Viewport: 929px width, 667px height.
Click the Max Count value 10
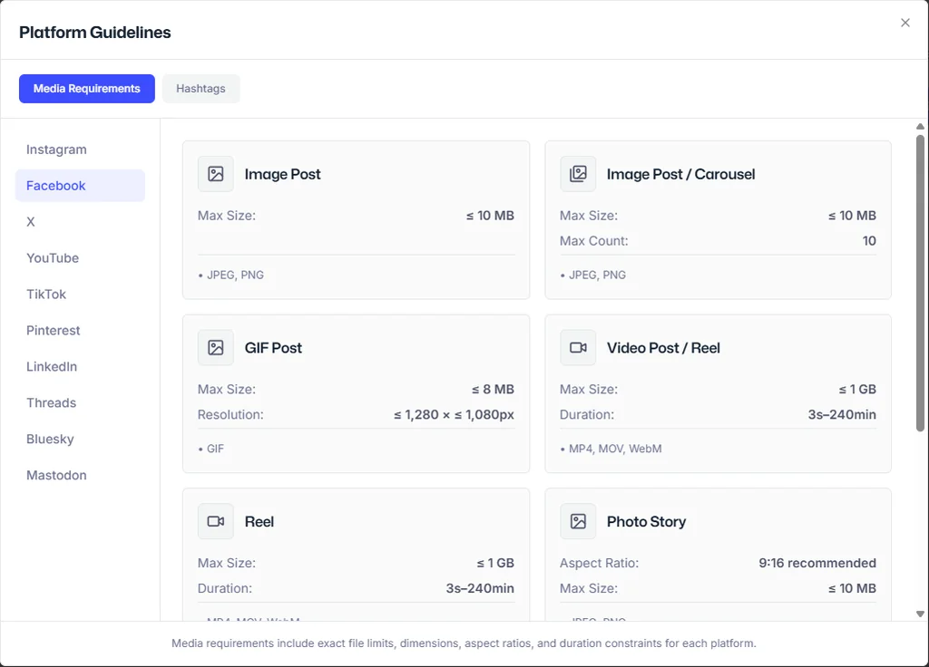(x=869, y=241)
